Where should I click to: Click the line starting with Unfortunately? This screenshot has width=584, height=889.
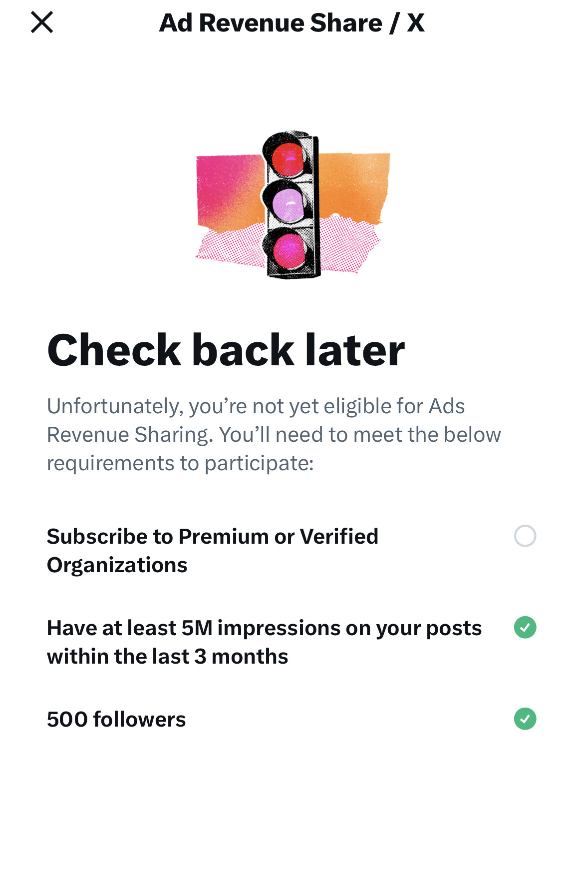(x=256, y=406)
